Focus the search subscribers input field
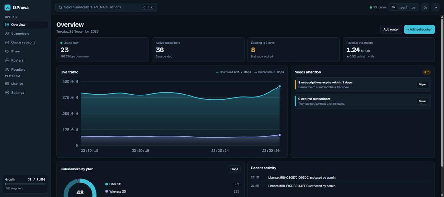 (106, 7)
